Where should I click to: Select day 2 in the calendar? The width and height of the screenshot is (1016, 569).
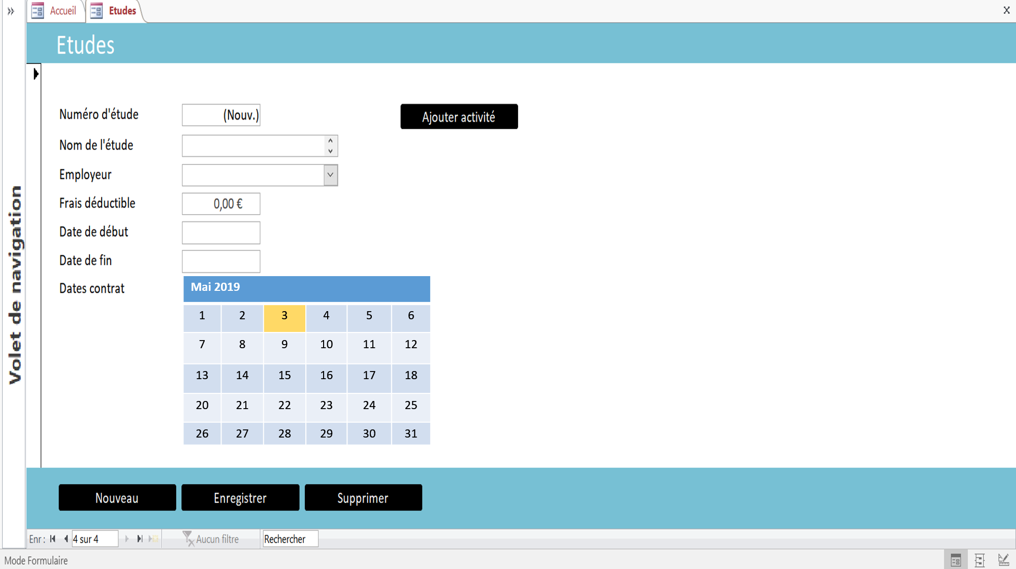[242, 318]
